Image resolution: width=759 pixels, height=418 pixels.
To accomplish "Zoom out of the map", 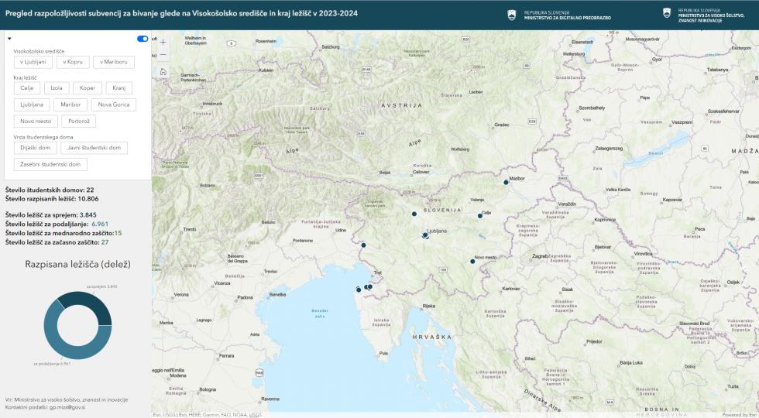I will pyautogui.click(x=163, y=56).
